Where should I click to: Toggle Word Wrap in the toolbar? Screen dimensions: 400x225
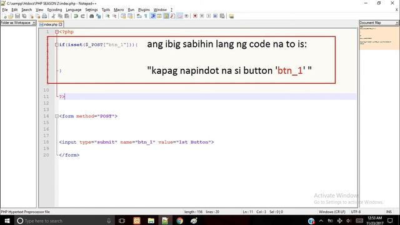(x=139, y=16)
